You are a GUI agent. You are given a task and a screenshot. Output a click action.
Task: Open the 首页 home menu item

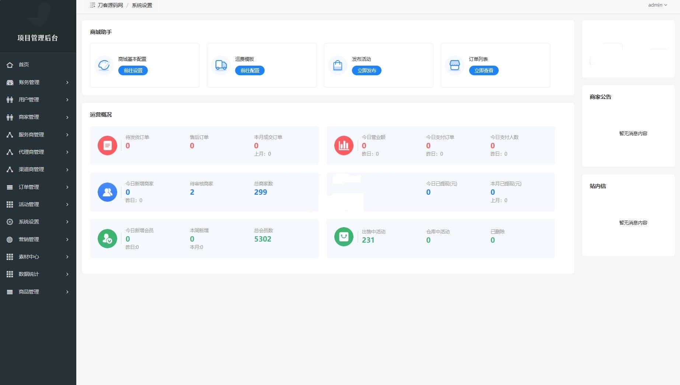[24, 65]
